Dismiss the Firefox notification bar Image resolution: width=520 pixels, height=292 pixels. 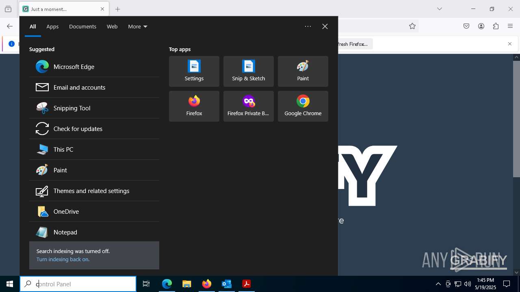510,44
